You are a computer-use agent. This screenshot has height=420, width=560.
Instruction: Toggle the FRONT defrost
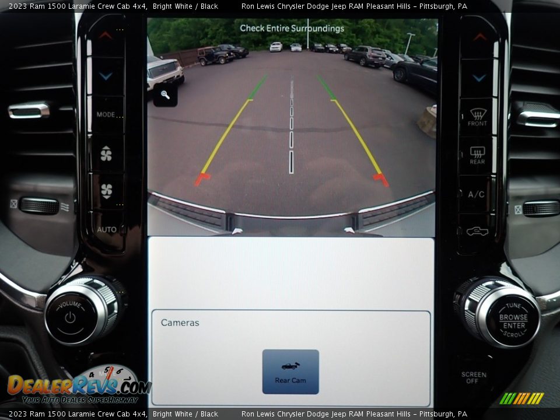[478, 117]
